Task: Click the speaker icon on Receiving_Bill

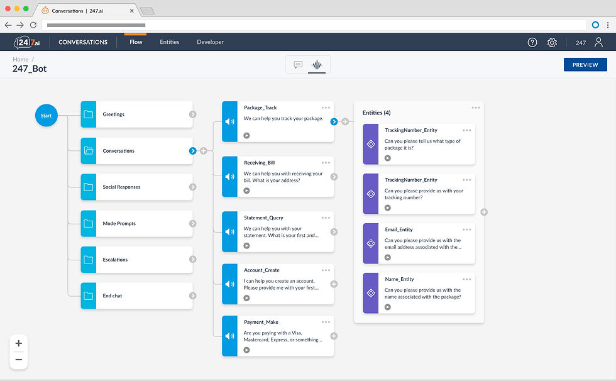Action: [230, 177]
